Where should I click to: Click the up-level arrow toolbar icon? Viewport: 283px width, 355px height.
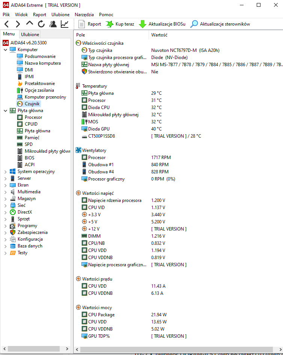point(30,23)
